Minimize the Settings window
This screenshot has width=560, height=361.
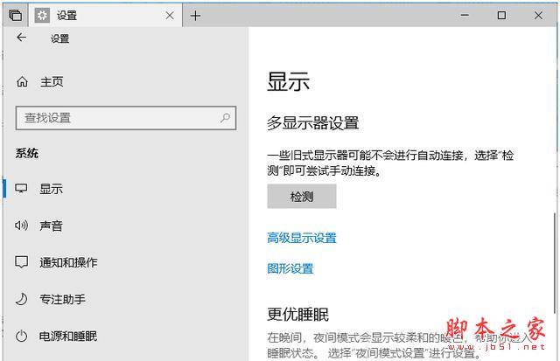click(461, 15)
